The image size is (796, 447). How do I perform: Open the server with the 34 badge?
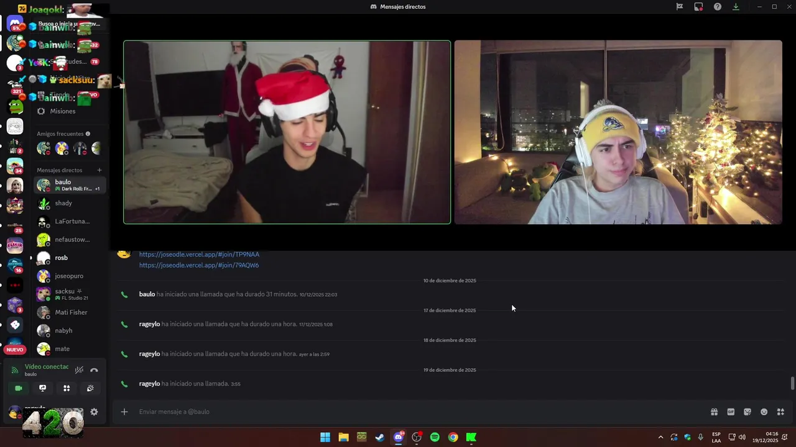click(x=15, y=166)
